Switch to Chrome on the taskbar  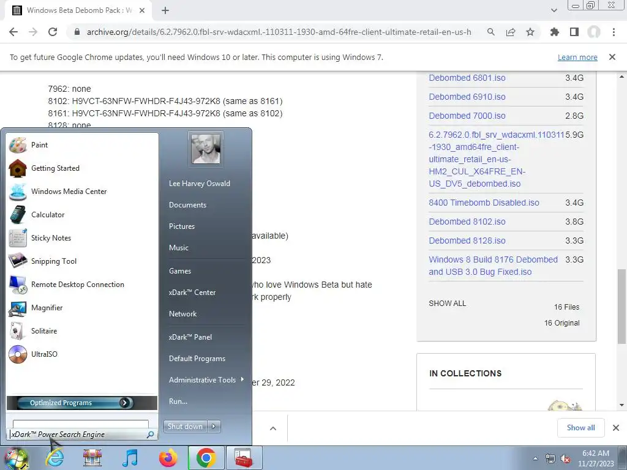[x=206, y=458]
